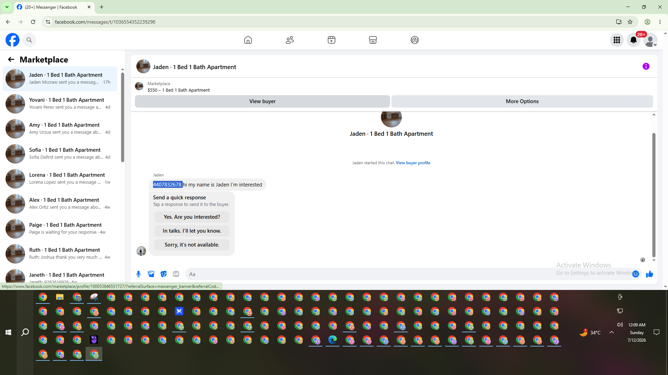Screen dimensions: 668x375
Task: Click the More Options button
Action: (522, 101)
